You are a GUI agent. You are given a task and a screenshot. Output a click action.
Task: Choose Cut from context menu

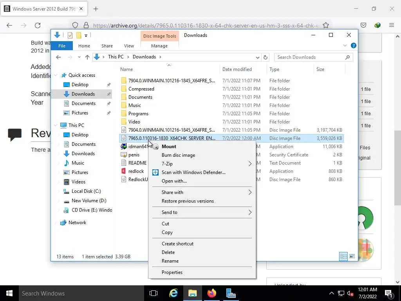[x=165, y=224]
